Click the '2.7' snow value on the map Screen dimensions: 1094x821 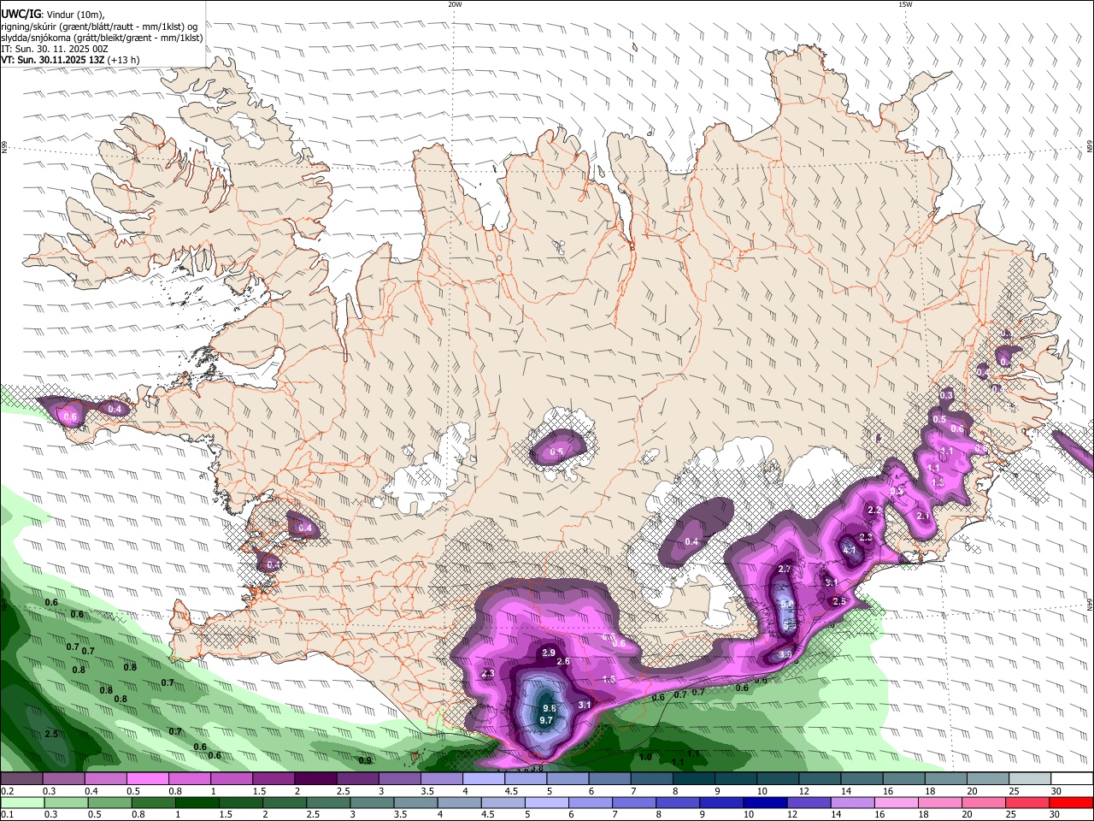point(785,570)
